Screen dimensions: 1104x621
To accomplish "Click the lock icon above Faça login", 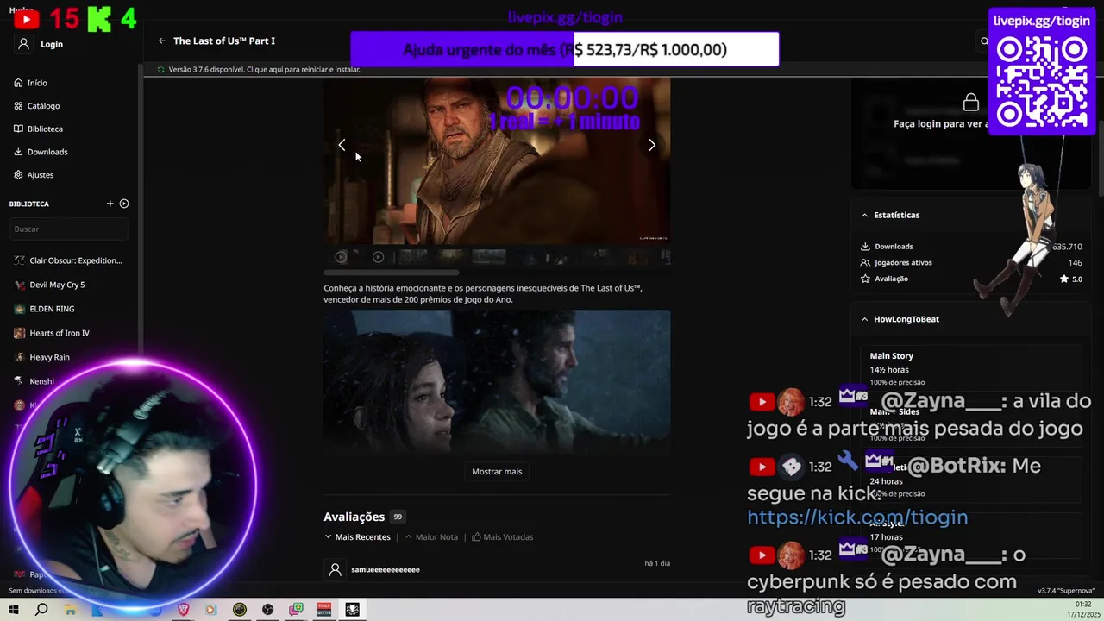I will point(971,103).
